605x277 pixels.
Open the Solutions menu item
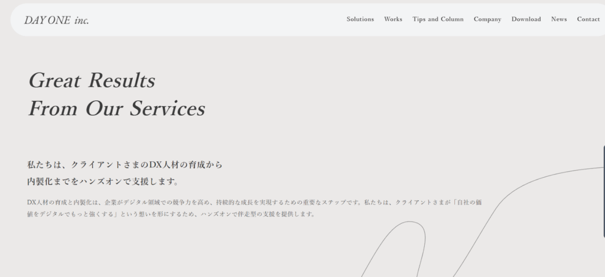360,19
